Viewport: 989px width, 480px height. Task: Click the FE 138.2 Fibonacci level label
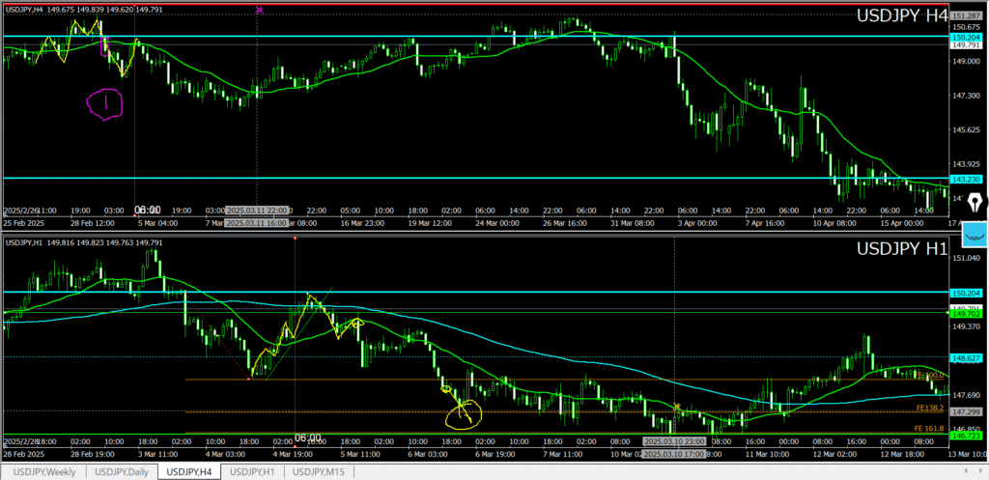[x=928, y=409]
